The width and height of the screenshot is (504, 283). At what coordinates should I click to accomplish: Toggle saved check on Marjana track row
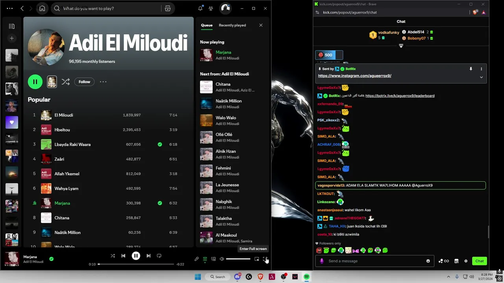tap(160, 203)
